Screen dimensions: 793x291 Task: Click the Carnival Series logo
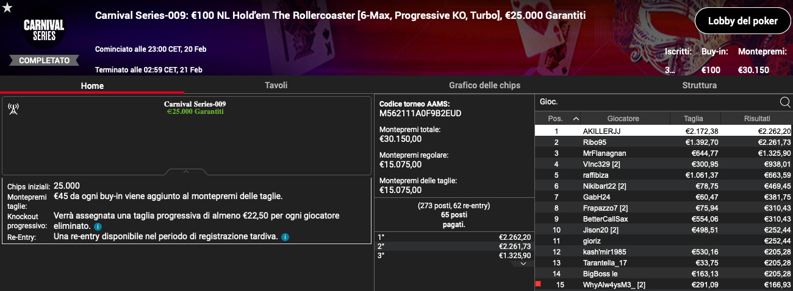(44, 30)
